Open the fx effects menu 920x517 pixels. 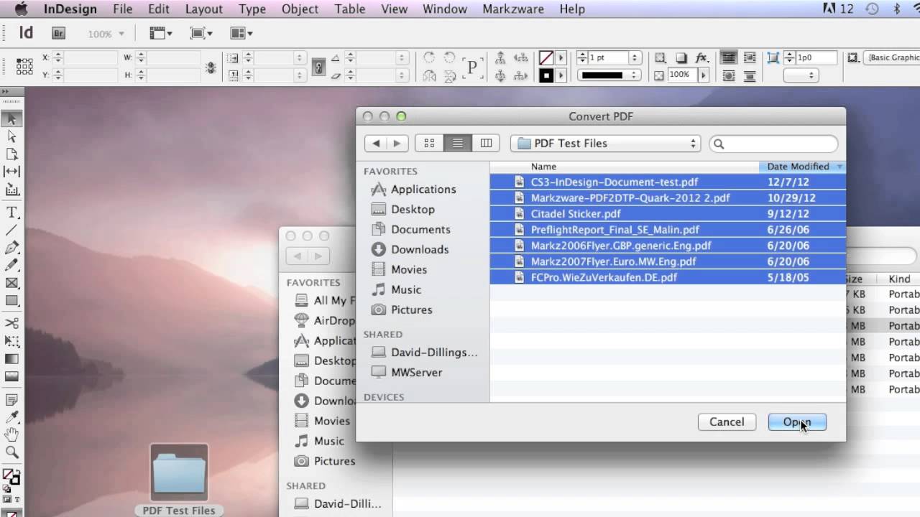tap(702, 58)
